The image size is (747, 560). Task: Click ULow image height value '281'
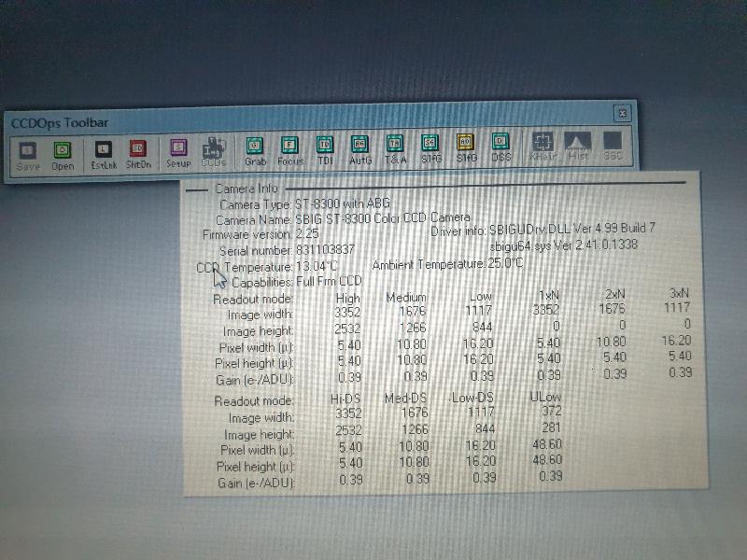coord(551,427)
